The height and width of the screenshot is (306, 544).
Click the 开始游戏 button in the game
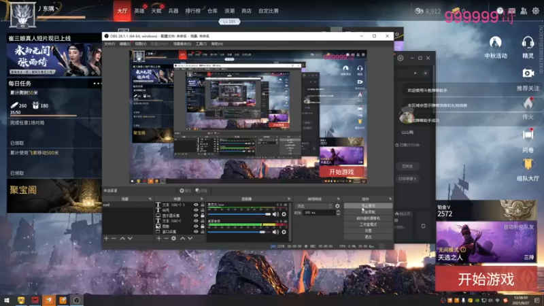point(486,279)
